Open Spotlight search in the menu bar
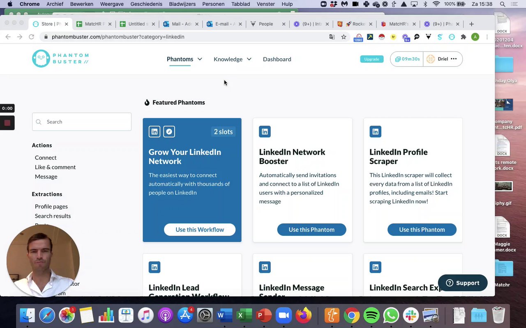This screenshot has height=328, width=526. [503, 4]
